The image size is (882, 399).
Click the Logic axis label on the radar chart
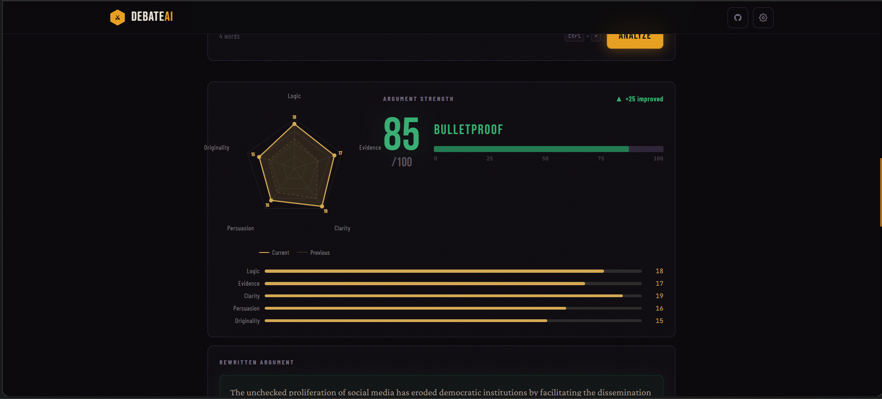click(x=294, y=96)
